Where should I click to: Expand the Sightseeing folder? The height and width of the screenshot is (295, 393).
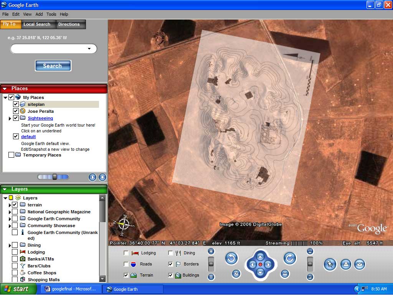click(x=10, y=118)
